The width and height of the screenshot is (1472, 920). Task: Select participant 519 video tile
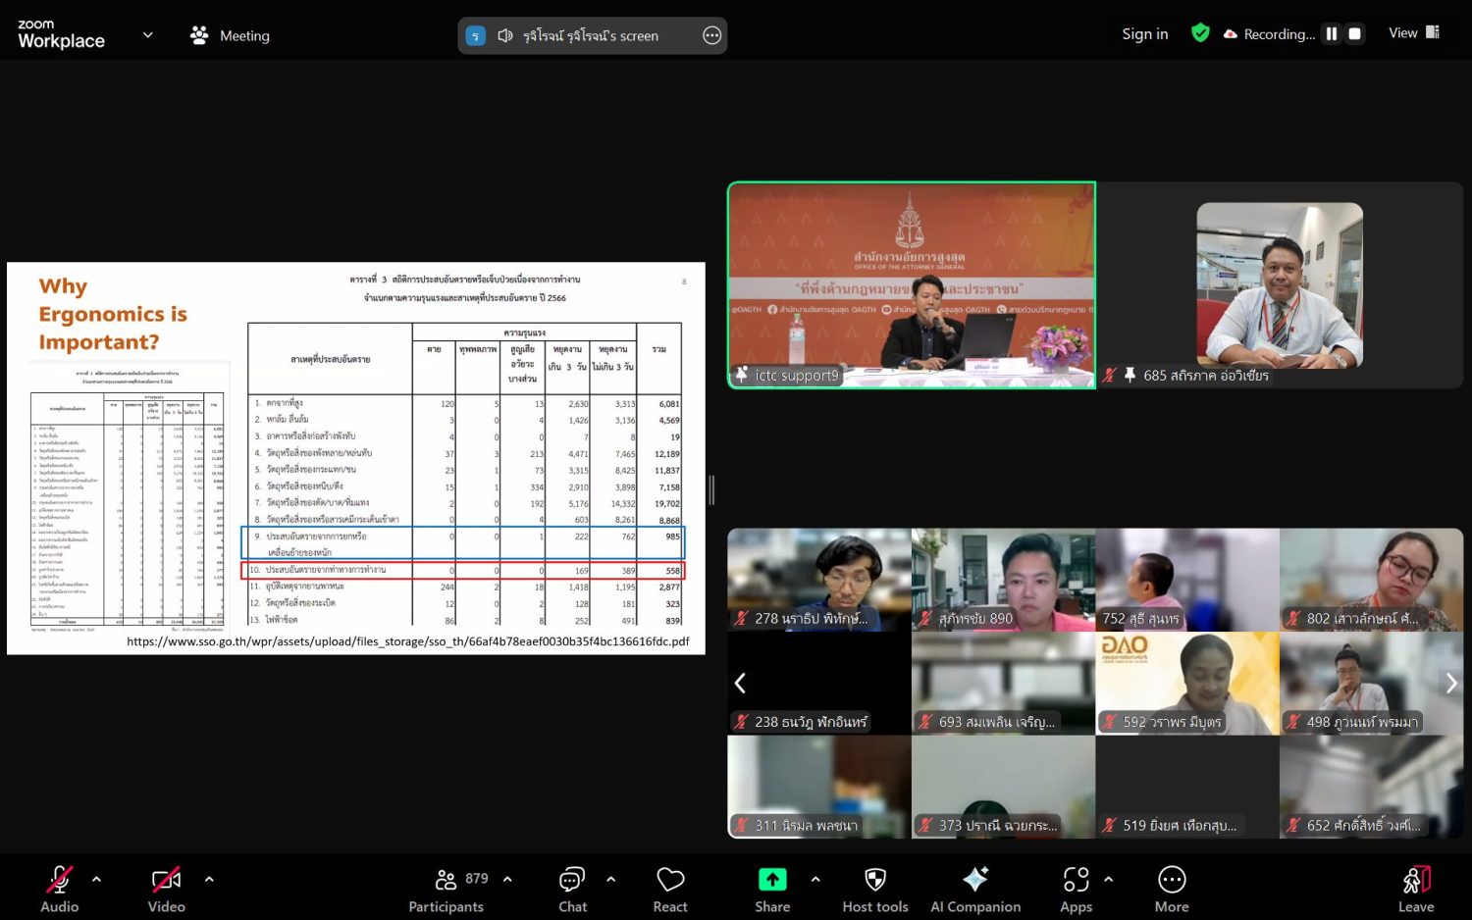pos(1187,787)
